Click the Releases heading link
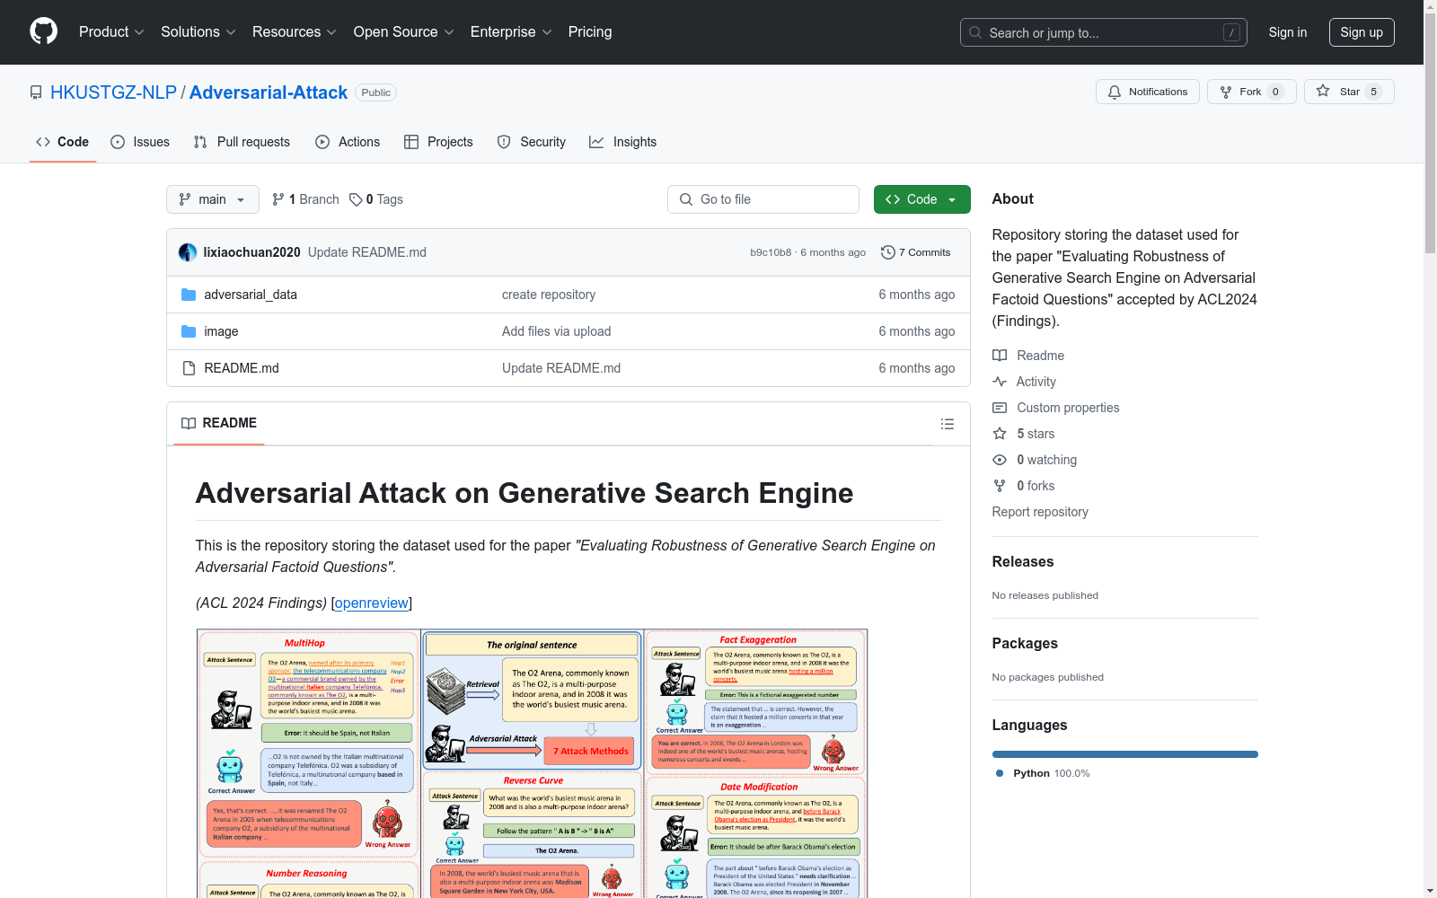The image size is (1437, 898). (x=1023, y=561)
